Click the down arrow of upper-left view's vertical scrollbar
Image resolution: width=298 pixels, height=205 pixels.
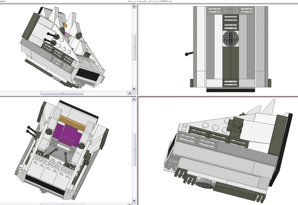coord(134,89)
